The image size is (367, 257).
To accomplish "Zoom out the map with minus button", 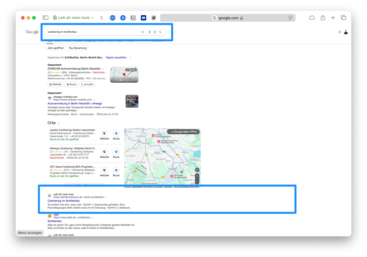I will coord(197,181).
